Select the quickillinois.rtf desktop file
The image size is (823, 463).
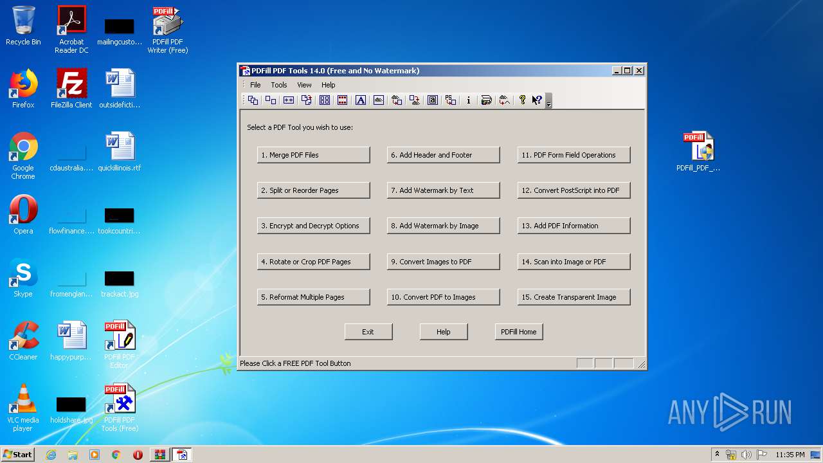[x=120, y=152]
